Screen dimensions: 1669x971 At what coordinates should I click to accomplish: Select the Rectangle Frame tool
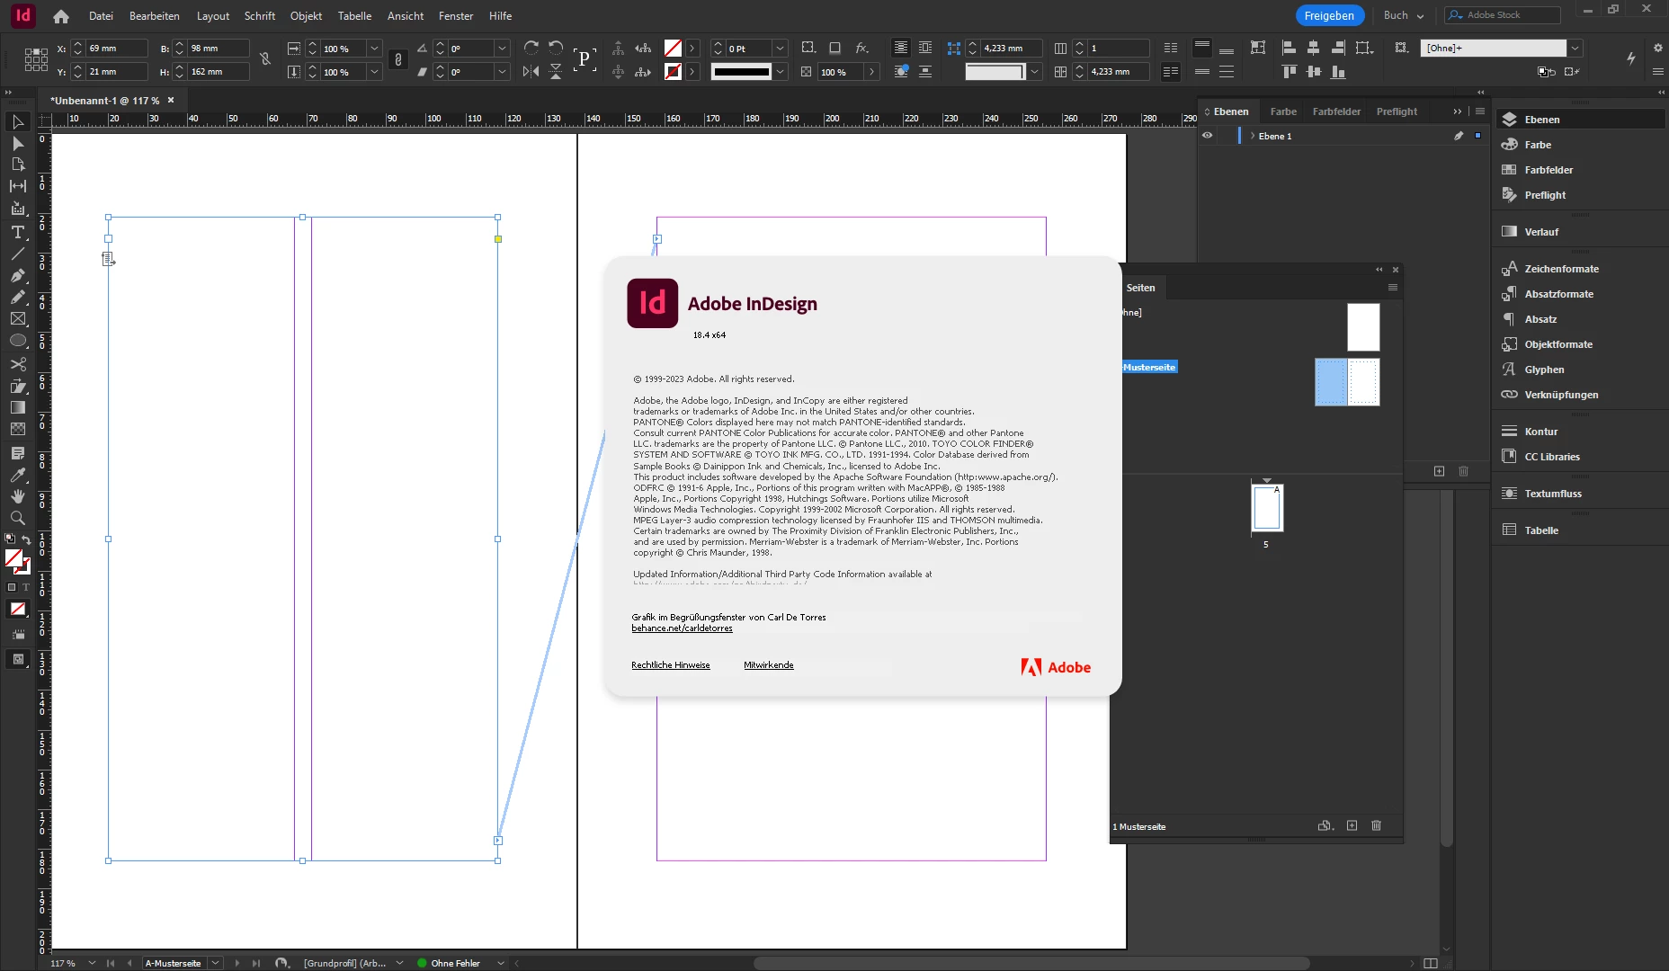coord(18,319)
